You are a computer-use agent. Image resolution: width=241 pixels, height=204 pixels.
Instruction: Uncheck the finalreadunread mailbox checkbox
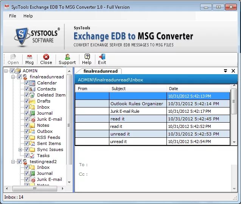click(x=19, y=77)
